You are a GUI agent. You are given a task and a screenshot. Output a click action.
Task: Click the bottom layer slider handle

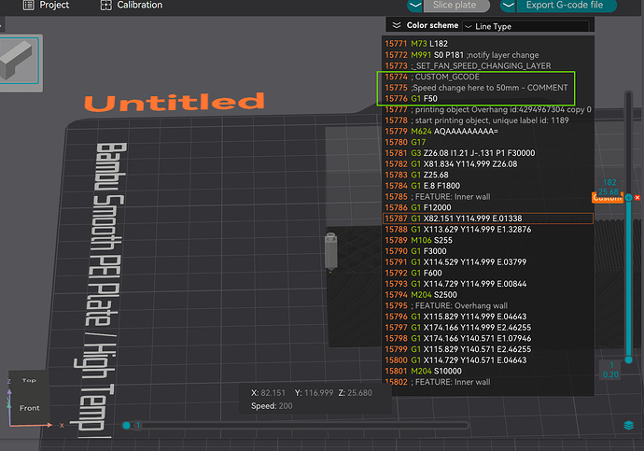tap(628, 359)
